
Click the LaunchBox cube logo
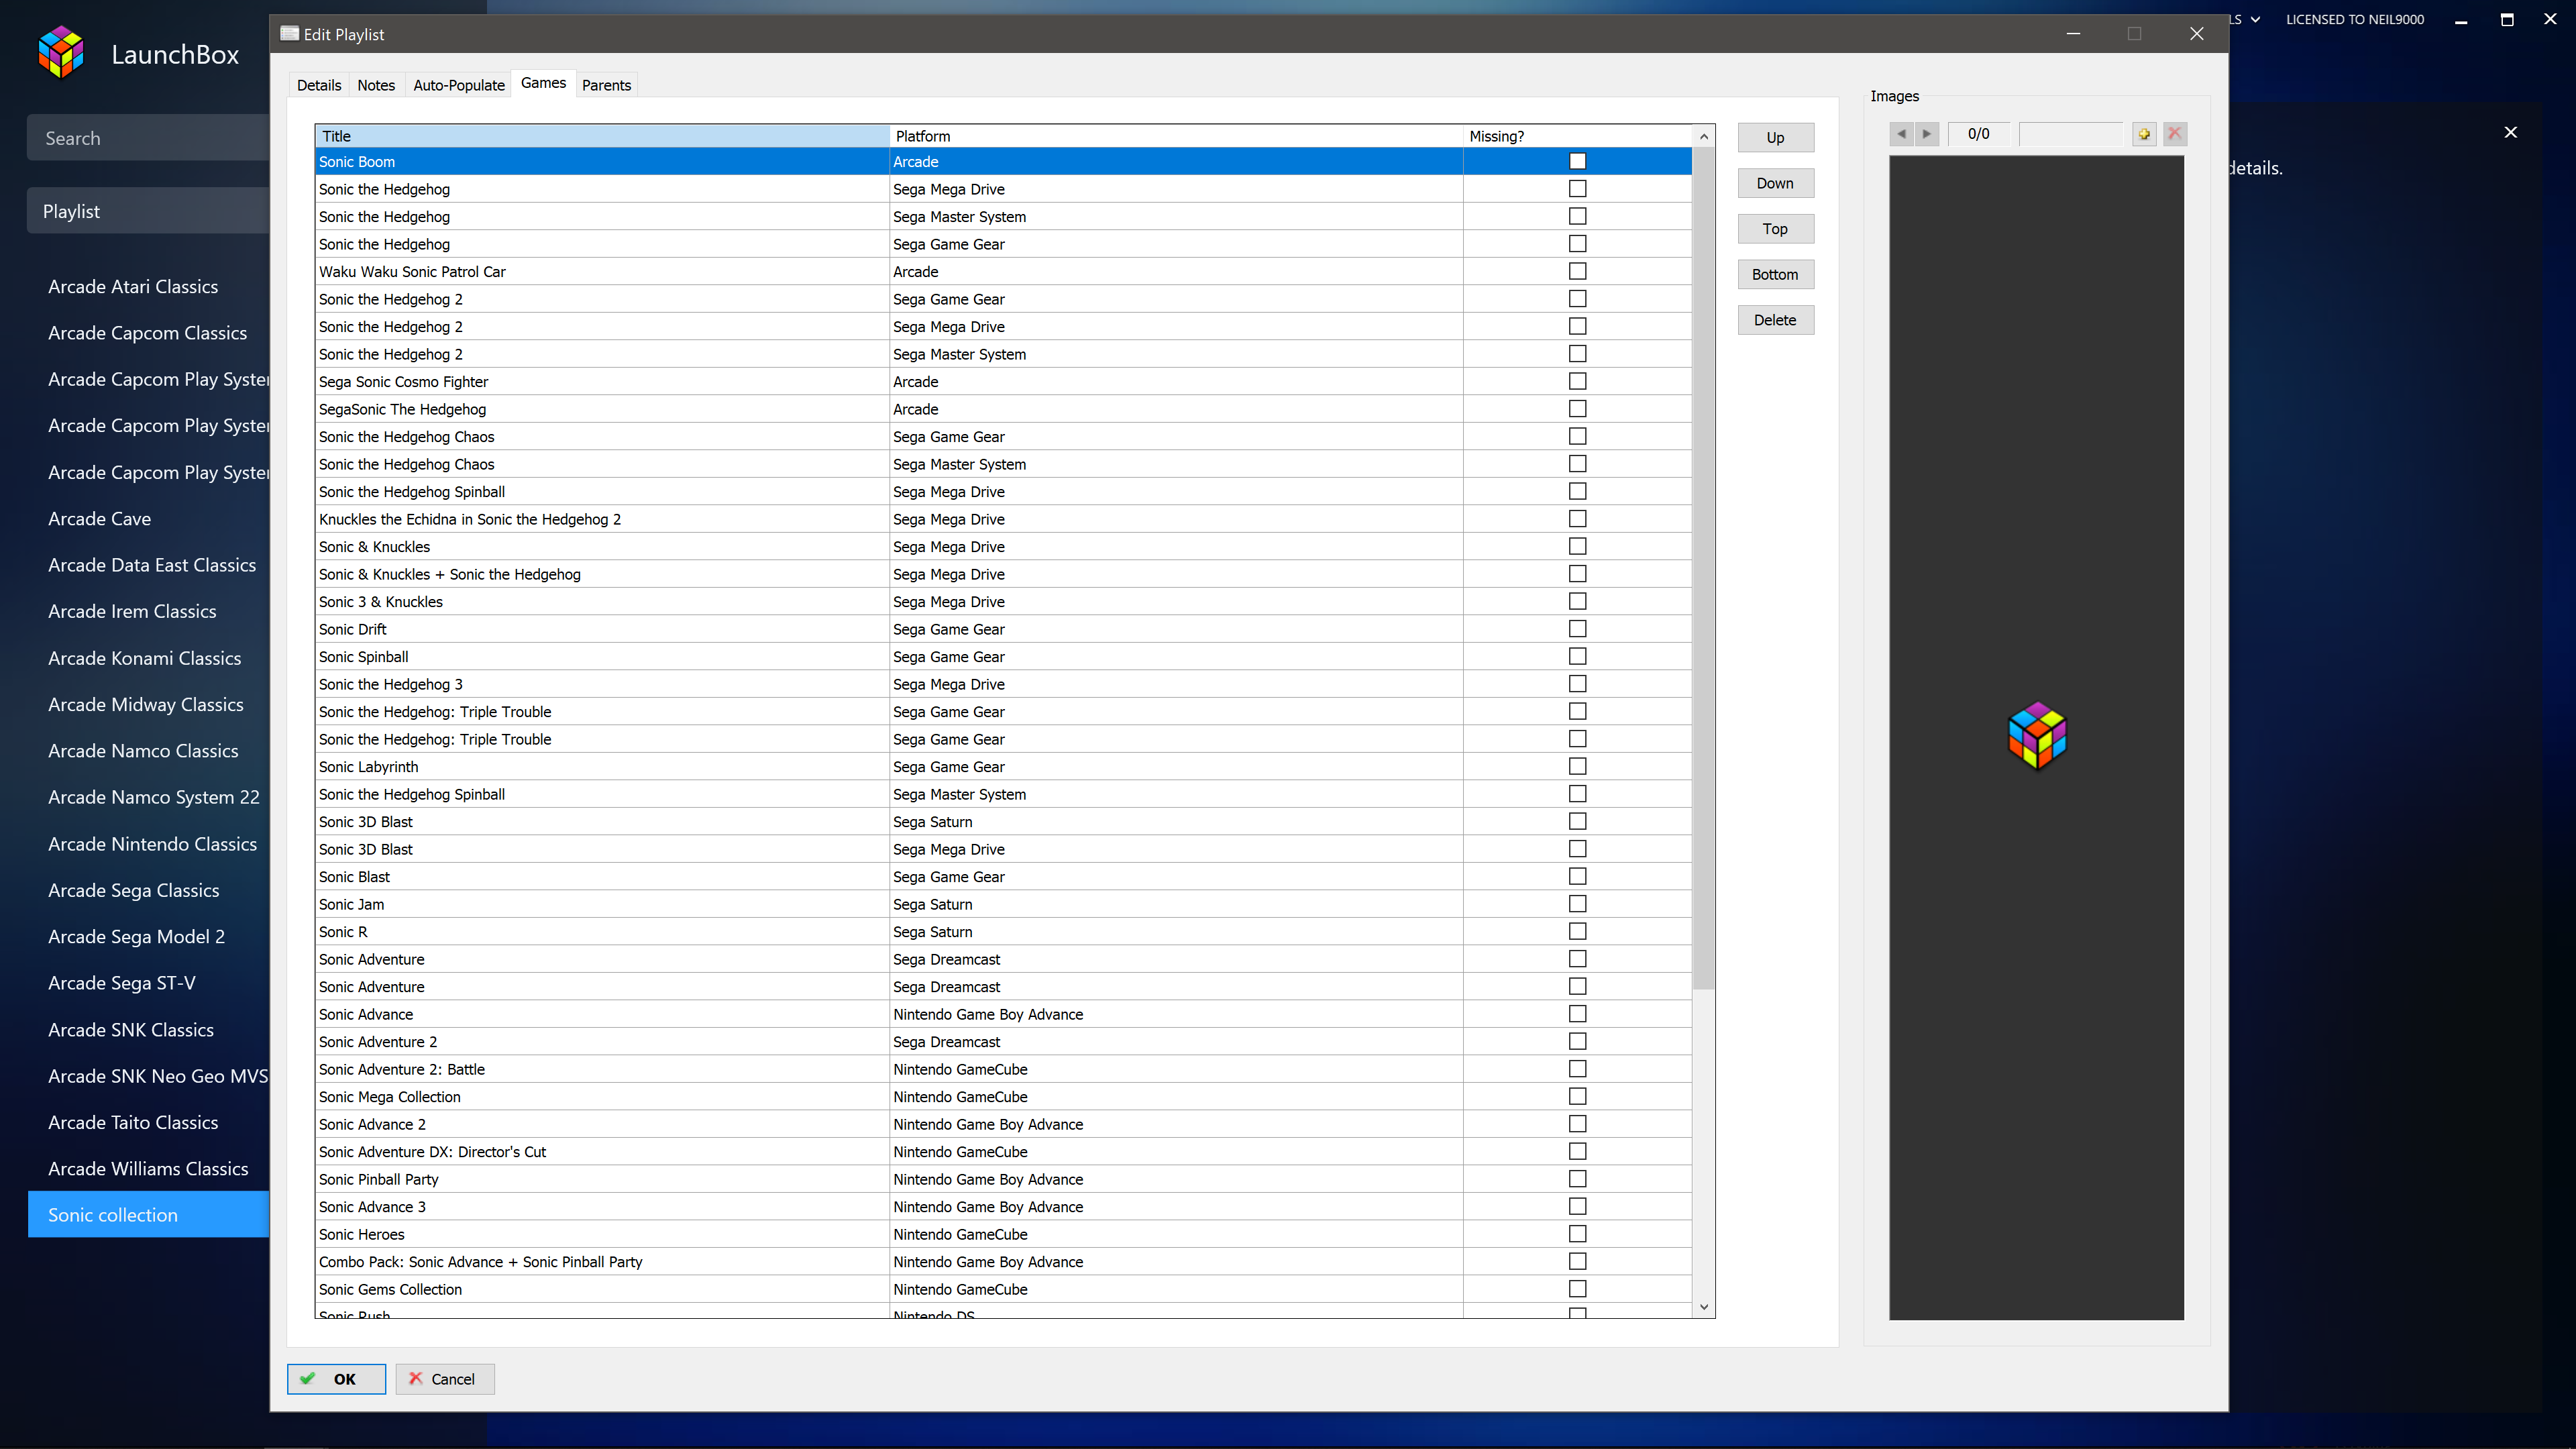click(61, 52)
